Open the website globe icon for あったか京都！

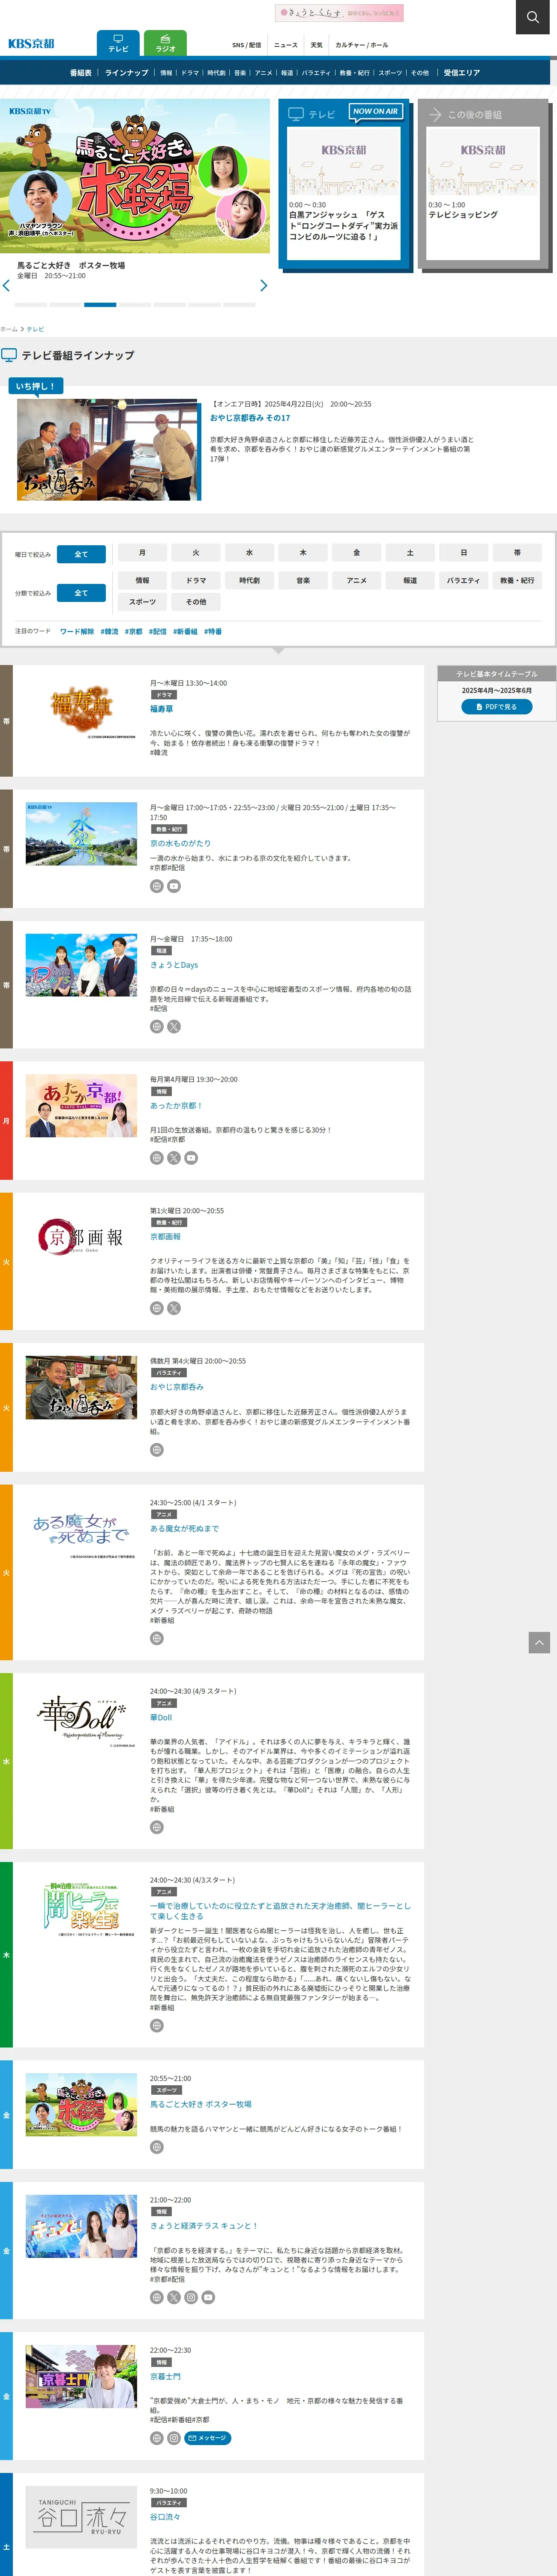(157, 1158)
